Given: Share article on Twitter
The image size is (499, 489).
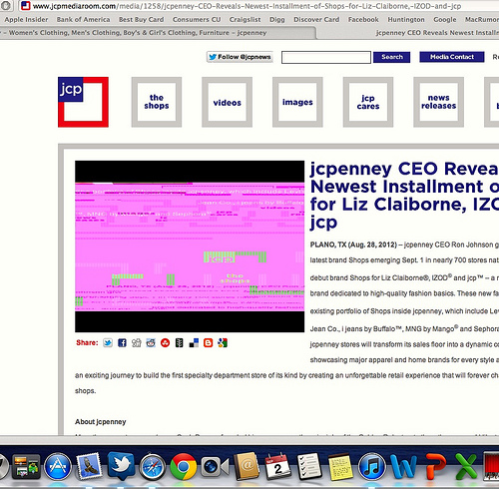Looking at the screenshot, I should coord(108,343).
